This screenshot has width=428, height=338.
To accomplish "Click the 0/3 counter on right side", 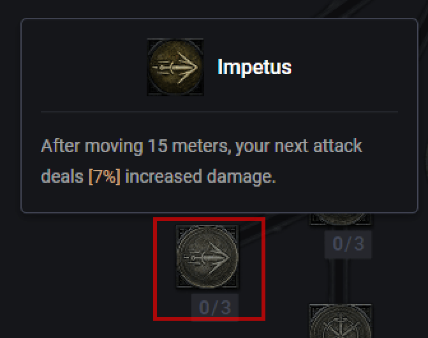I will tap(348, 243).
